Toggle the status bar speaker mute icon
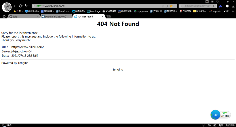 pyautogui.click(x=209, y=125)
